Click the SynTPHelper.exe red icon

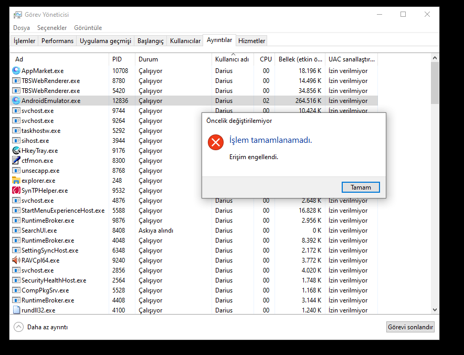click(x=16, y=191)
